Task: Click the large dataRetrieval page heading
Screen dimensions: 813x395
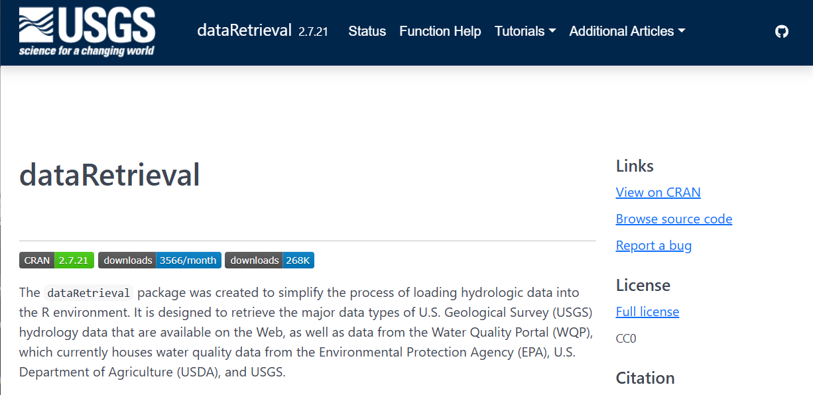Action: tap(109, 175)
